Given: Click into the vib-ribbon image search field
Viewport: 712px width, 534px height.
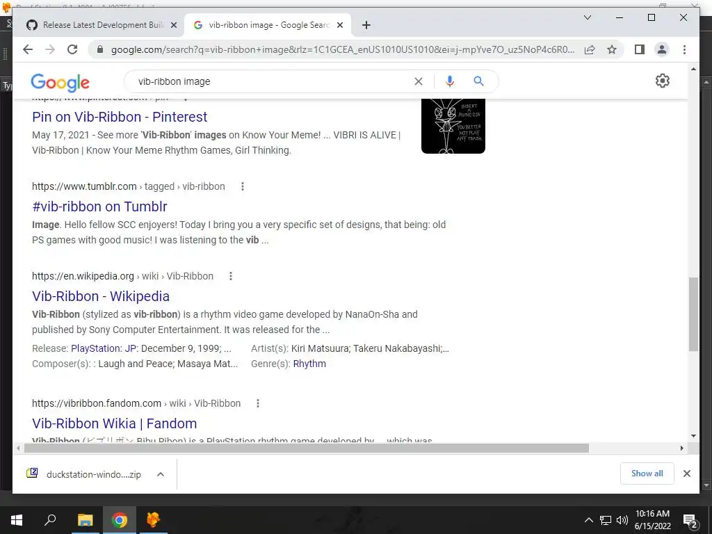Looking at the screenshot, I should tap(273, 81).
